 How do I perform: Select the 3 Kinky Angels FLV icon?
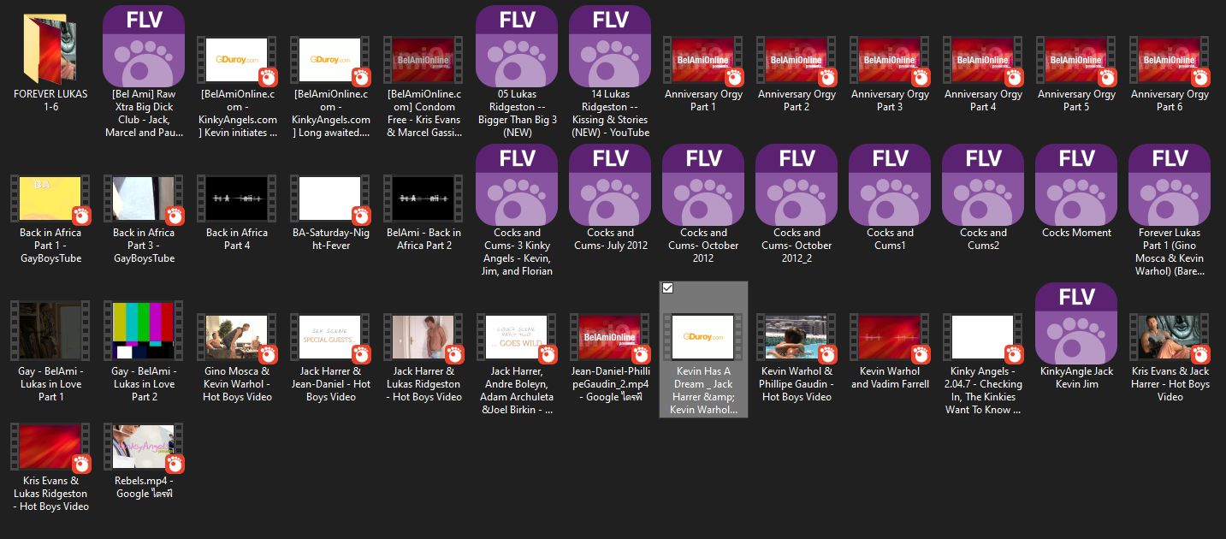point(517,184)
